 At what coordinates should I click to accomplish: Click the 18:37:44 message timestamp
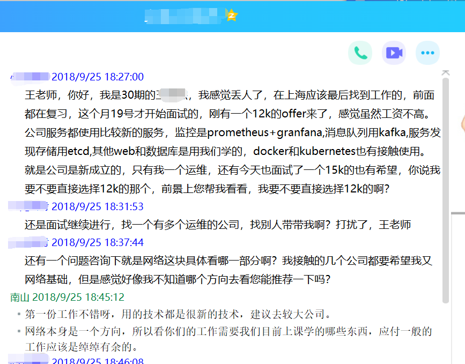[98, 243]
